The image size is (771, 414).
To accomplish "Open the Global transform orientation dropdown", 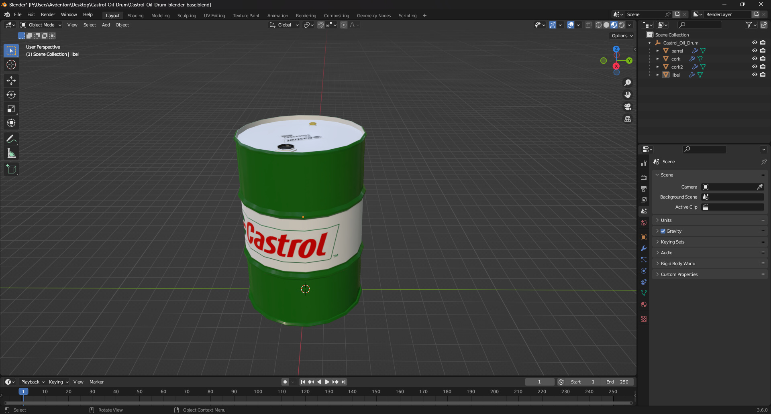I will click(284, 25).
